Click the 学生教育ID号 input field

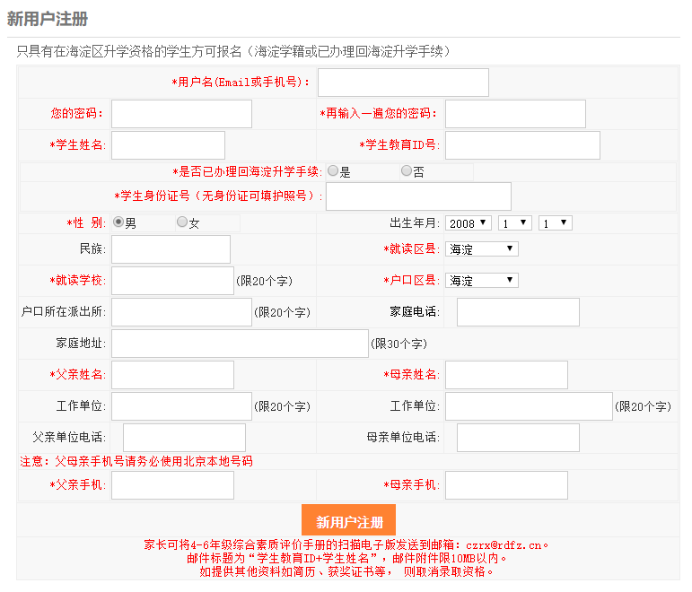pyautogui.click(x=522, y=145)
